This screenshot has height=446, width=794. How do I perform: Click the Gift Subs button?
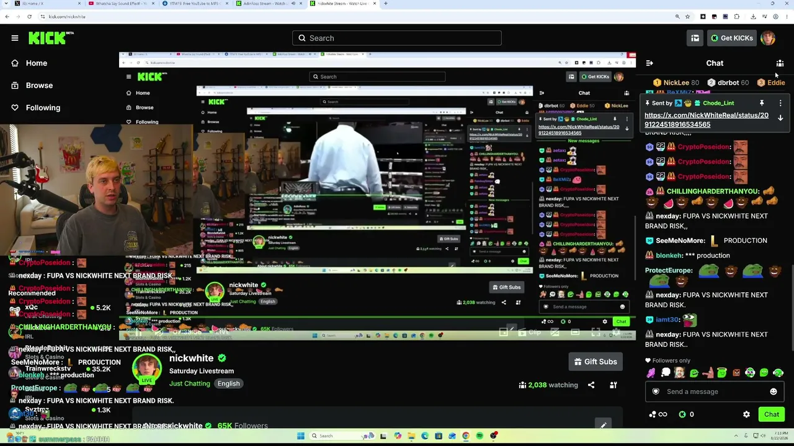(595, 362)
